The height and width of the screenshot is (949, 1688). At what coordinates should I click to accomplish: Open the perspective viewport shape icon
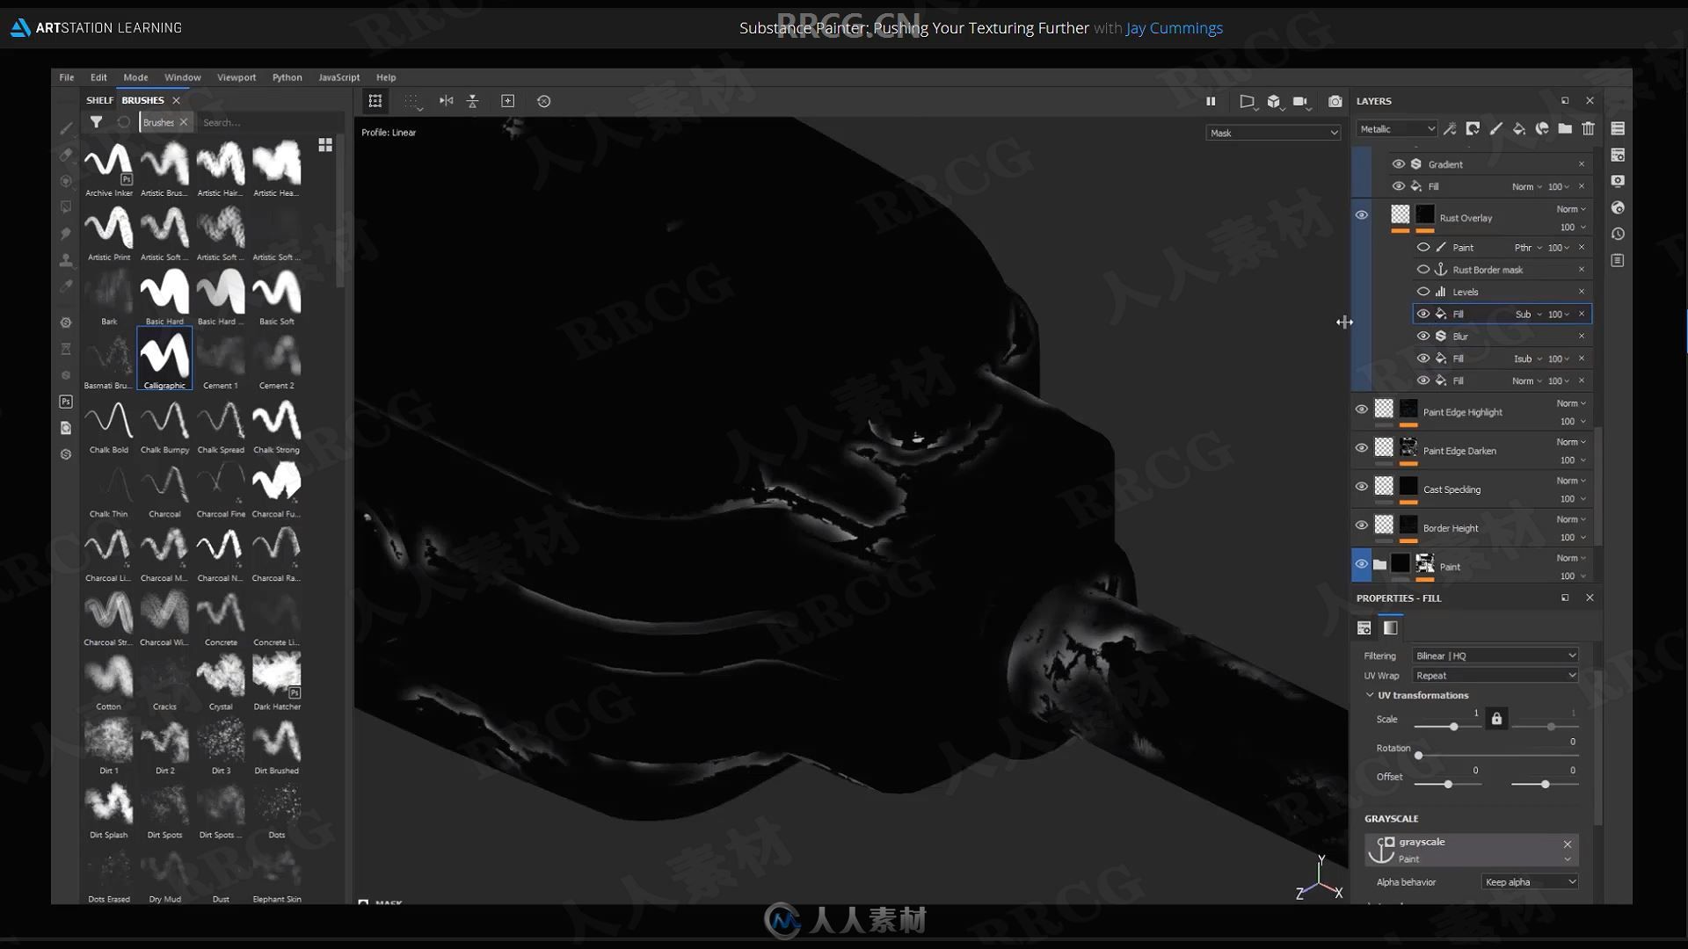point(1247,101)
